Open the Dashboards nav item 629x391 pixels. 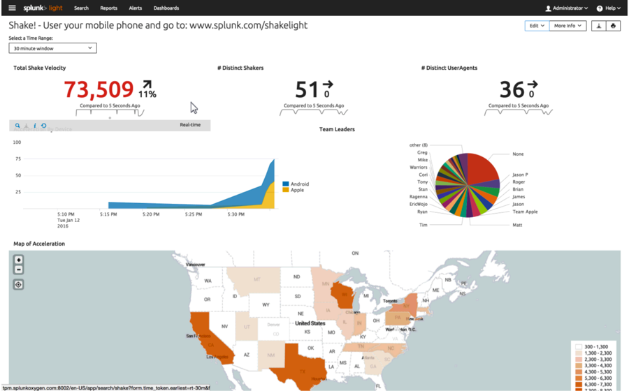click(166, 8)
